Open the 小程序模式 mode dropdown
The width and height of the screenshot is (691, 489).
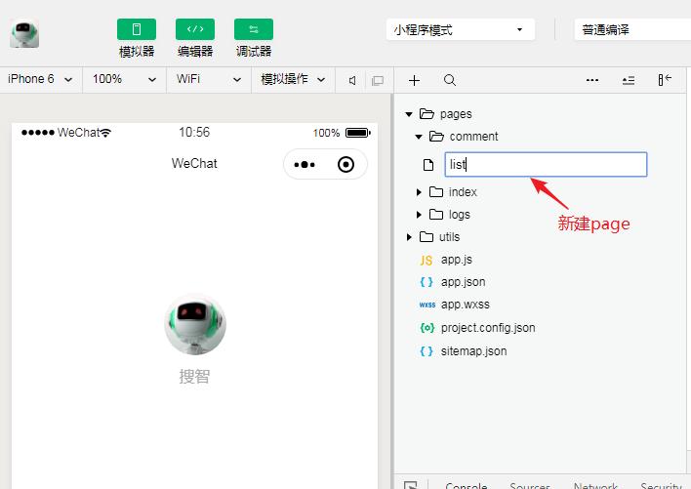[x=461, y=30]
